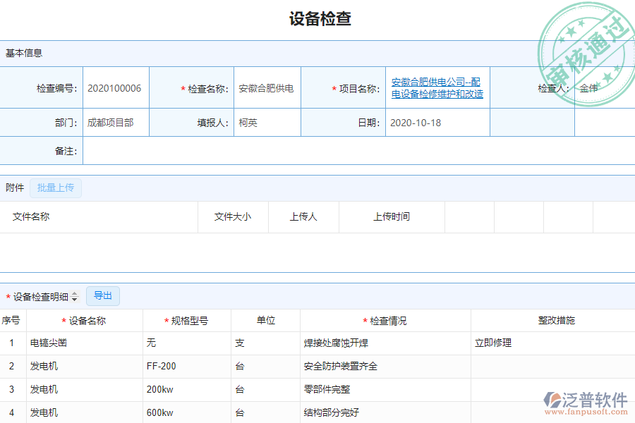Collapse the 附件 section

(14, 188)
